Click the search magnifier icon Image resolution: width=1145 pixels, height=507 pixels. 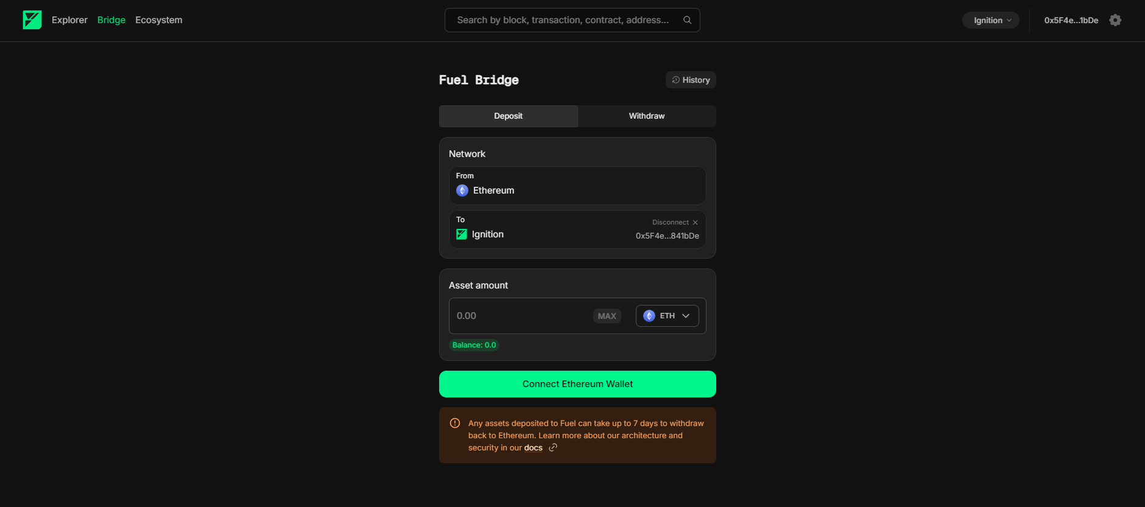pyautogui.click(x=687, y=20)
